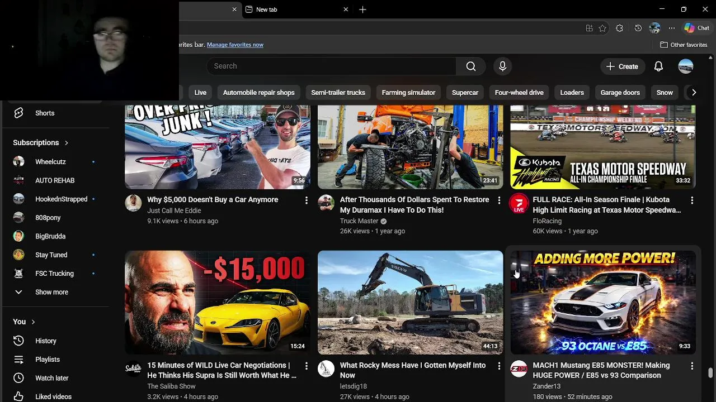Play the 93 Octane vs E85 Mustang thumbnail

tap(603, 303)
